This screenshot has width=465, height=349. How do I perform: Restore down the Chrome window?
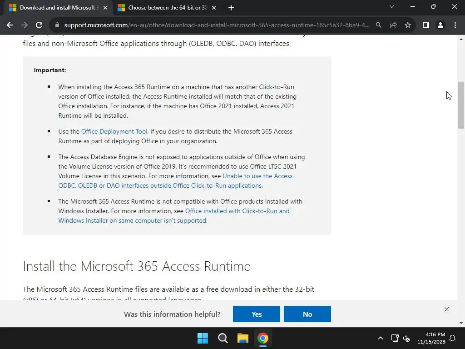point(434,6)
